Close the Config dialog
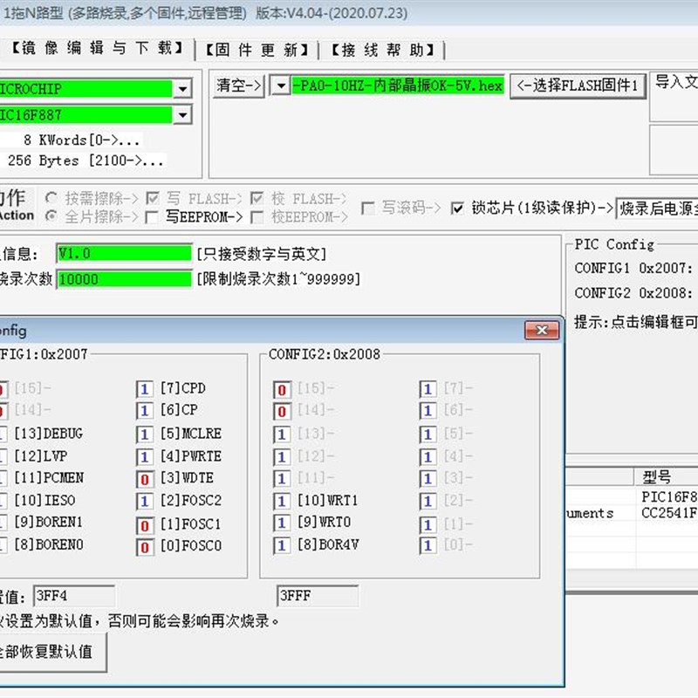This screenshot has width=698, height=698. click(542, 331)
